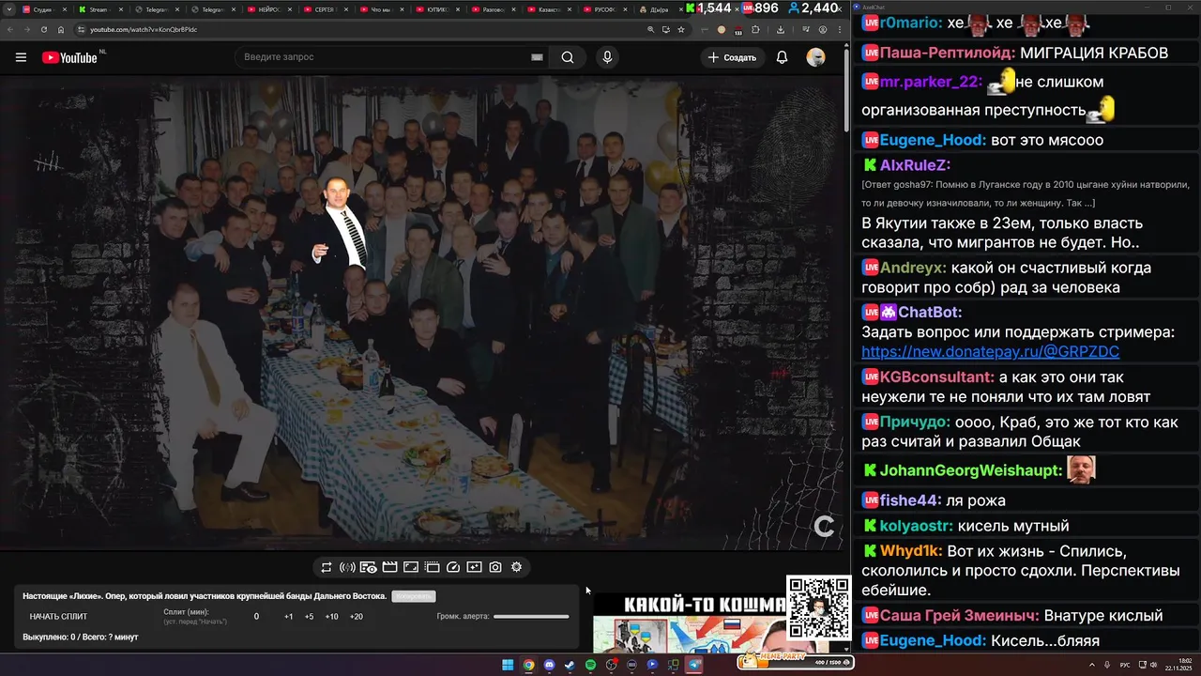Open the gear settings in player toolbar
This screenshot has width=1201, height=676.
click(516, 567)
